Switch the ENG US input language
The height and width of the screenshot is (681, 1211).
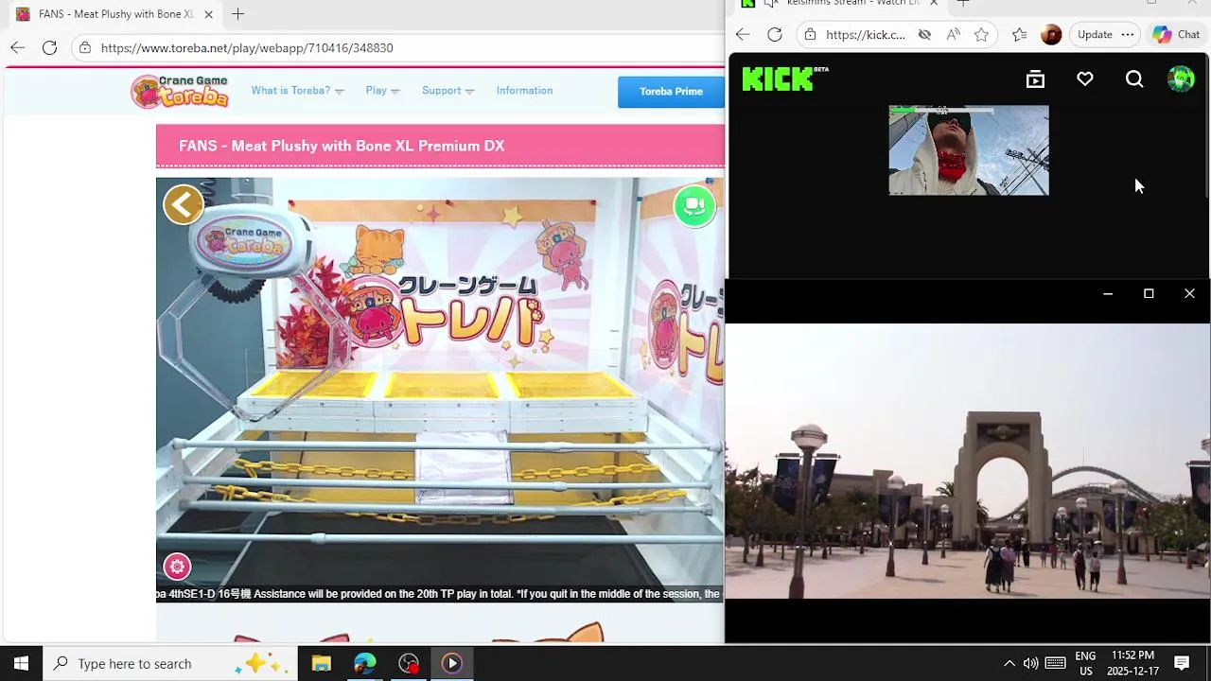1085,663
